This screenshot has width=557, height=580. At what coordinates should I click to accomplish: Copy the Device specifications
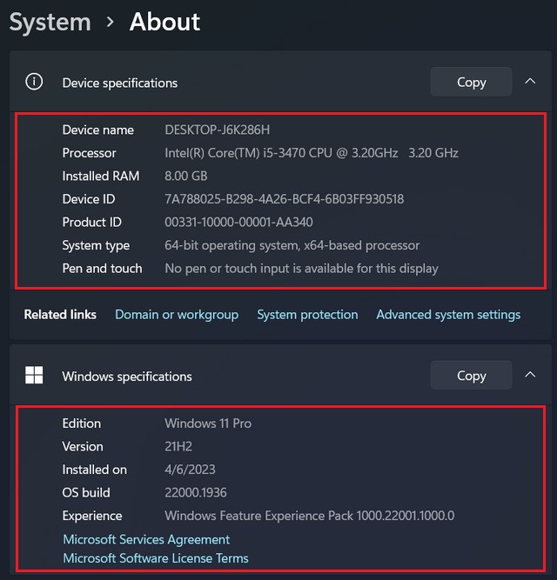pyautogui.click(x=471, y=82)
